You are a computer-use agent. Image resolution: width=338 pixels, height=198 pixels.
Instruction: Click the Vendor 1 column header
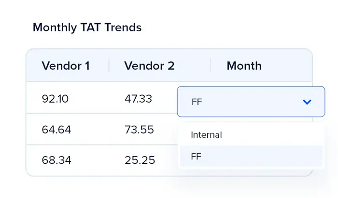tap(66, 66)
